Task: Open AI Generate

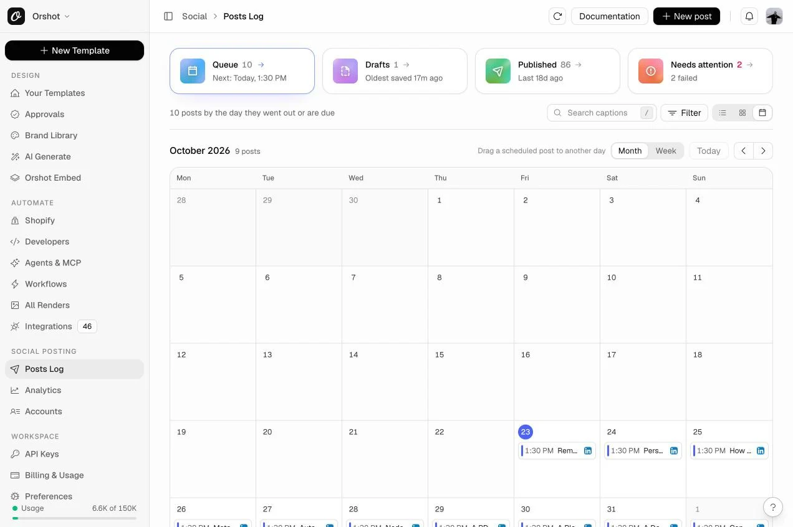Action: tap(74, 156)
